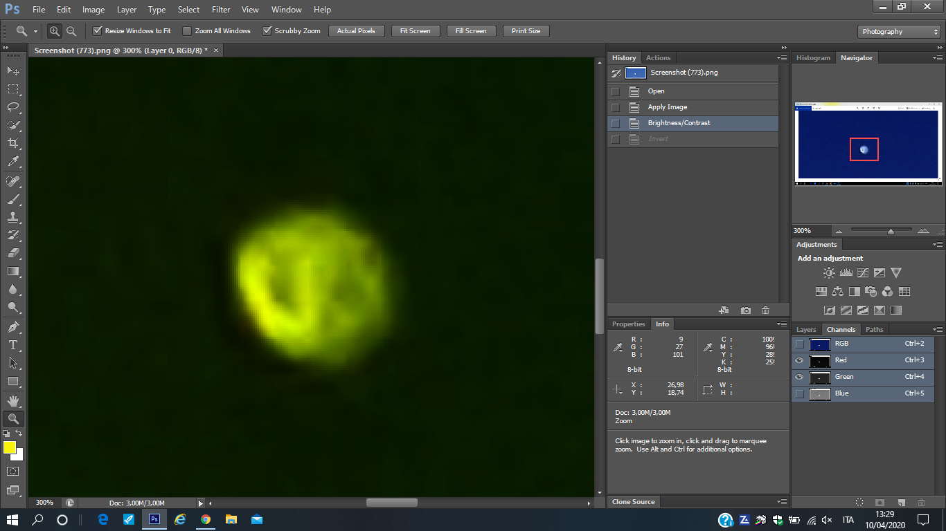The width and height of the screenshot is (946, 531).
Task: Expand the status bar info arrow
Action: [201, 503]
